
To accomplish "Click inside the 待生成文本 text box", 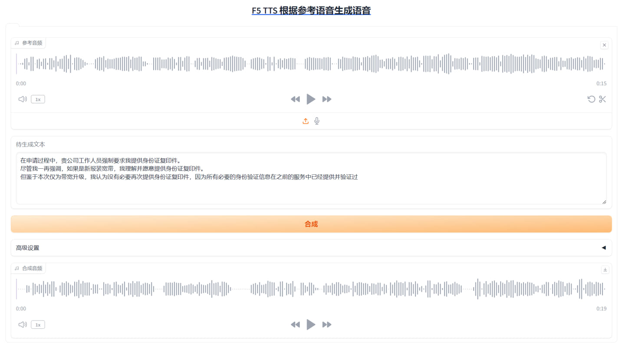I will coord(311,178).
